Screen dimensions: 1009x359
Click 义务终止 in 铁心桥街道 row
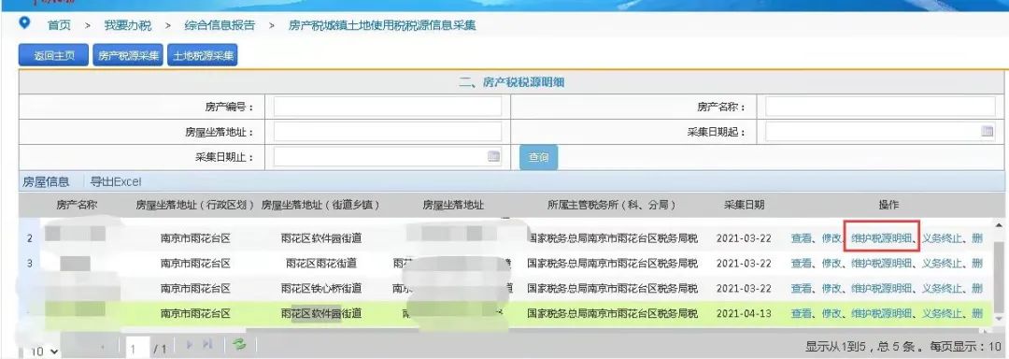coord(942,288)
